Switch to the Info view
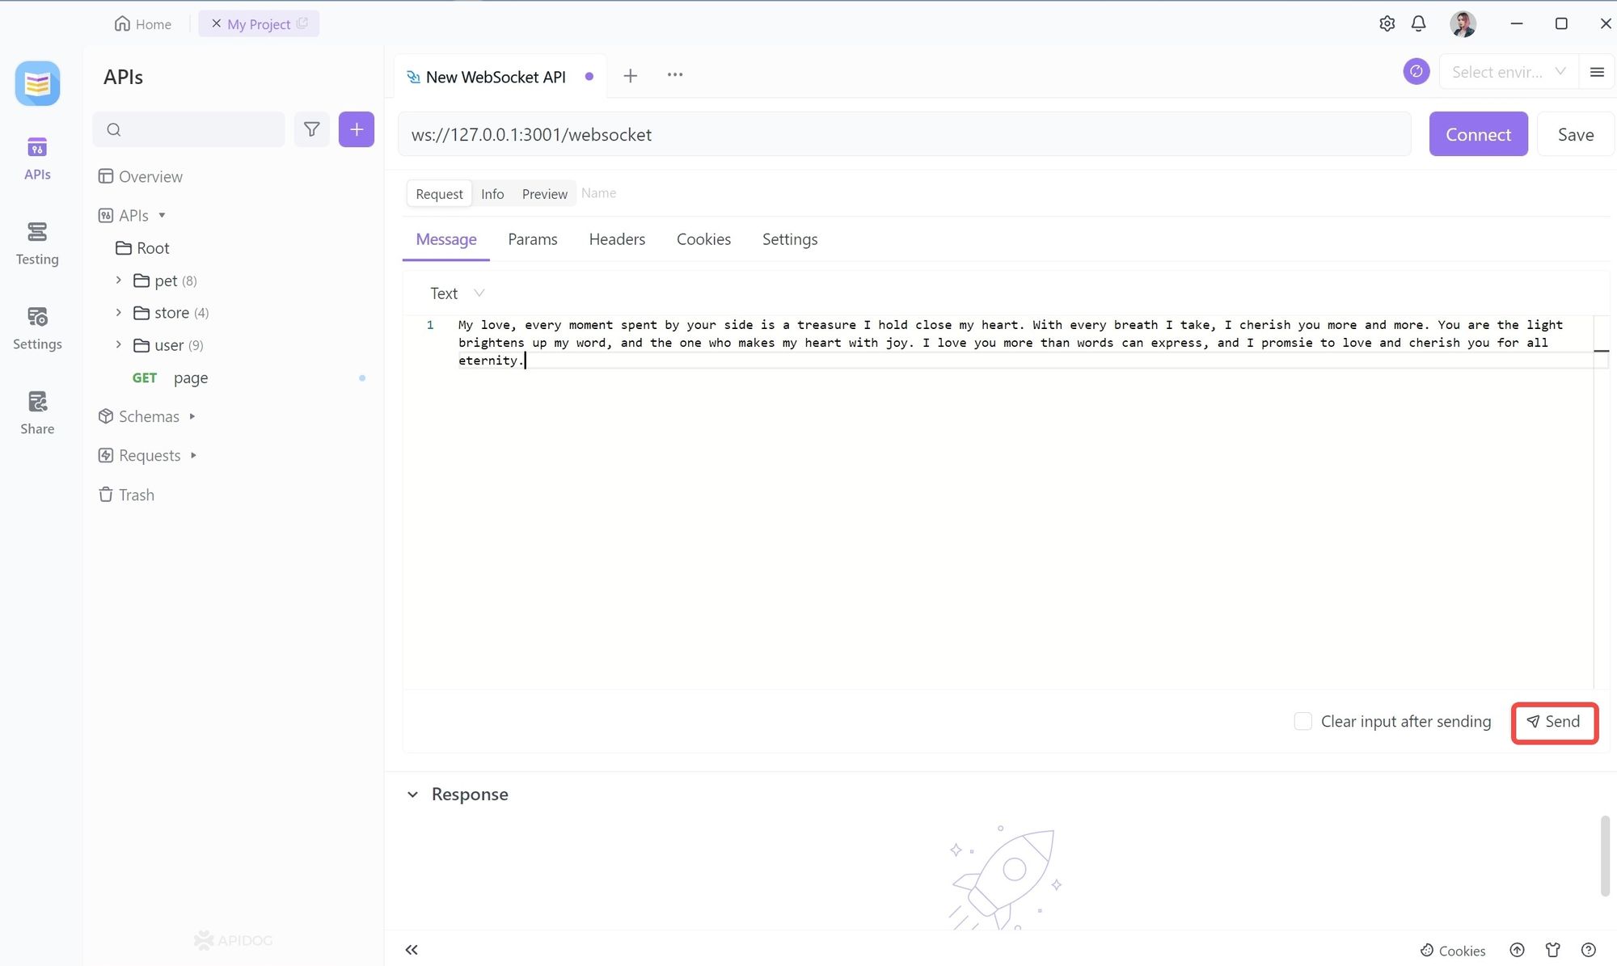The width and height of the screenshot is (1617, 966). click(x=492, y=193)
